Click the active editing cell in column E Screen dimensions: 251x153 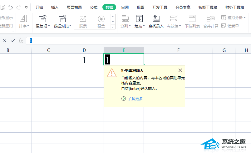[124, 59]
